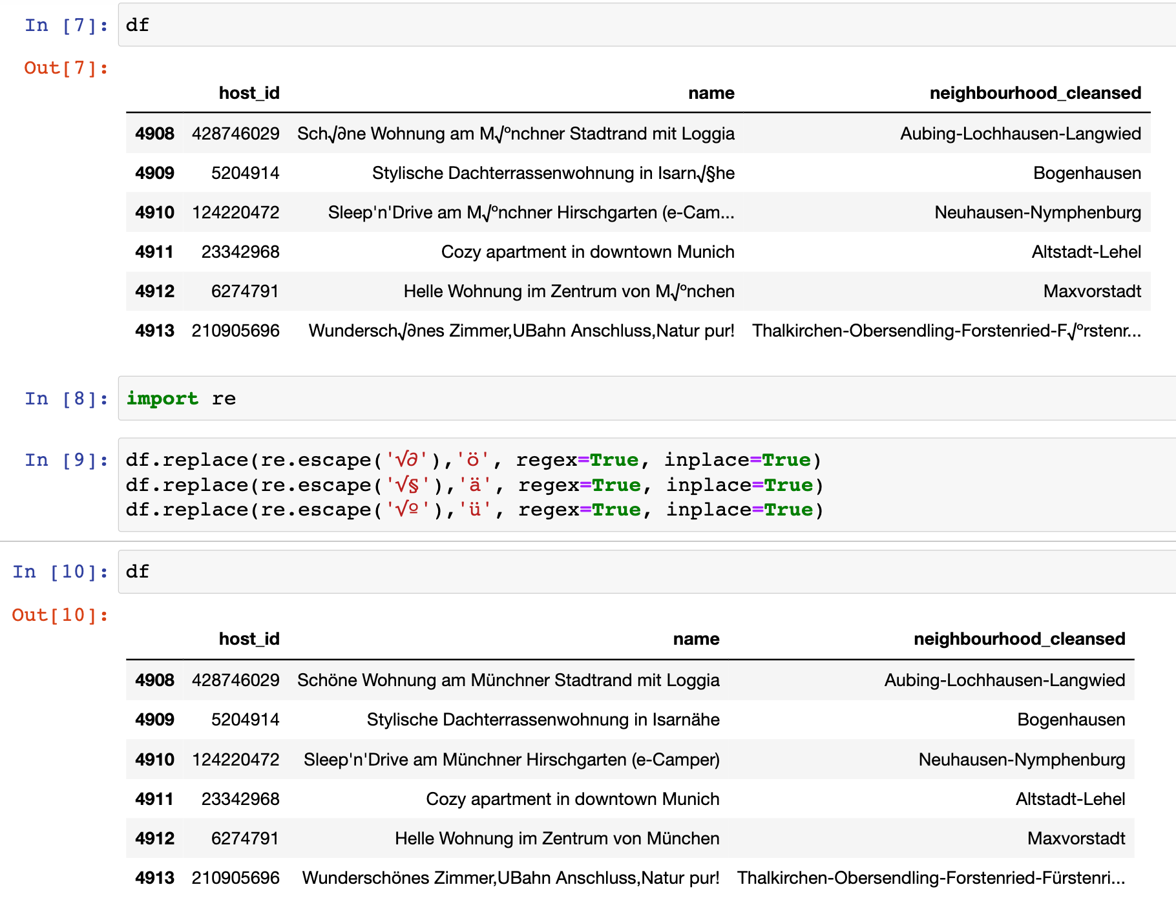Viewport: 1176px width, 898px height.
Task: Click neighbourhood_cleansed header in Out[7] table
Action: pyautogui.click(x=1035, y=93)
